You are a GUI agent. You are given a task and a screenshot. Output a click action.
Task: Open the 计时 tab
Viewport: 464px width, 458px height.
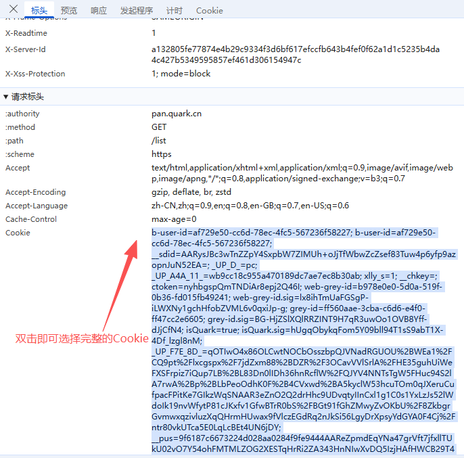pyautogui.click(x=174, y=11)
